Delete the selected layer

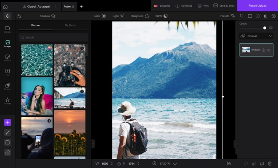[270, 163]
